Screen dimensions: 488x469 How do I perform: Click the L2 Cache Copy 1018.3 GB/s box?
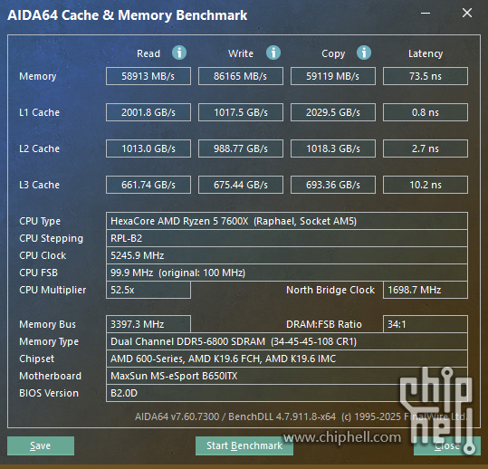click(333, 148)
